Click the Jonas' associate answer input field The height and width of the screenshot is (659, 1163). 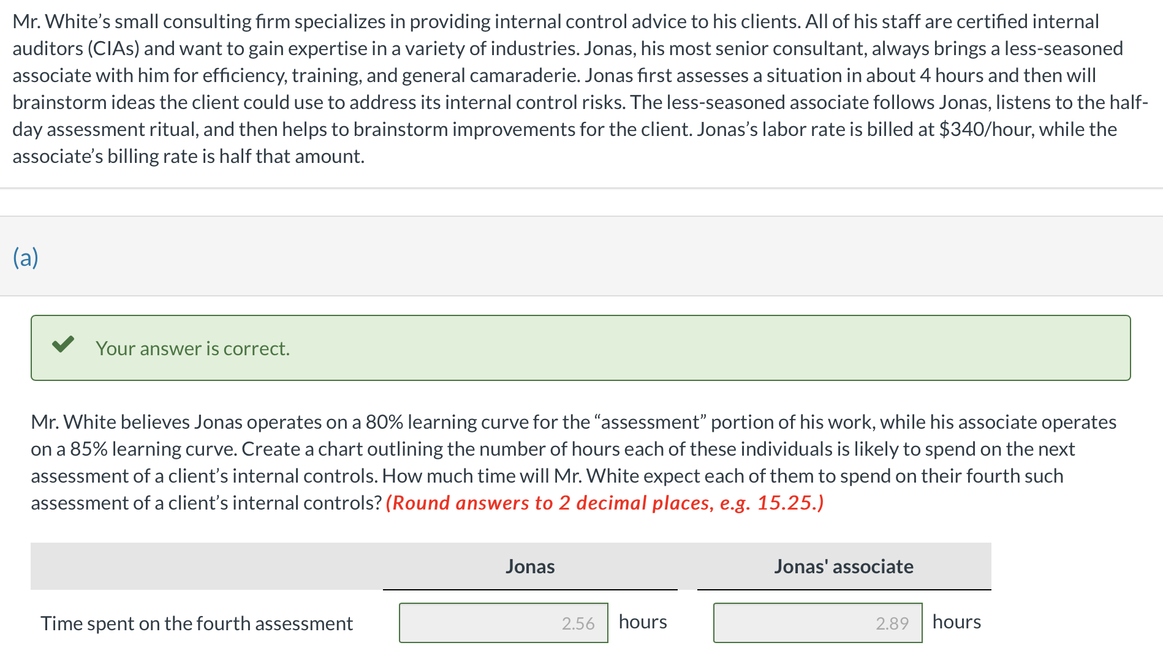pyautogui.click(x=817, y=622)
